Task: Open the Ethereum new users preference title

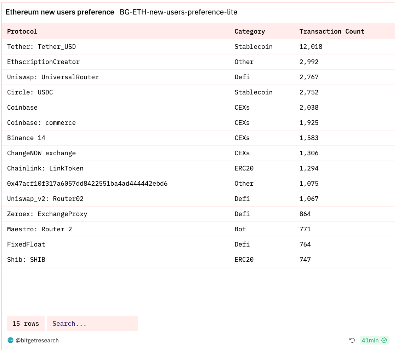Action: click(x=60, y=12)
